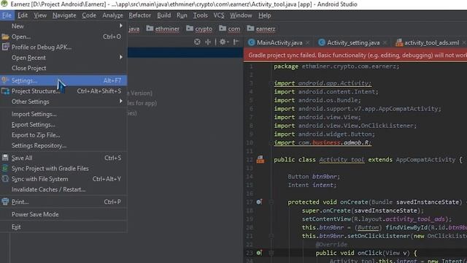Expand the Open Recent submenu
This screenshot has width=467, height=263.
point(63,58)
